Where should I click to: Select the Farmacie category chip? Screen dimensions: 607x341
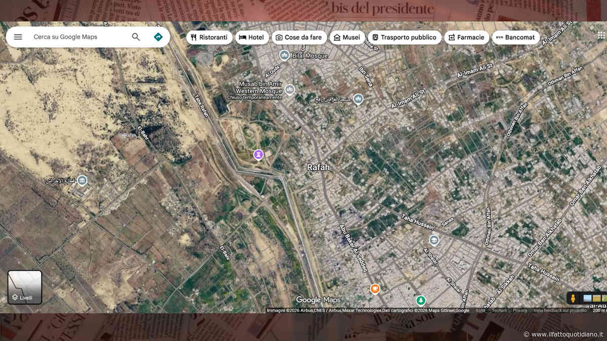[466, 37]
